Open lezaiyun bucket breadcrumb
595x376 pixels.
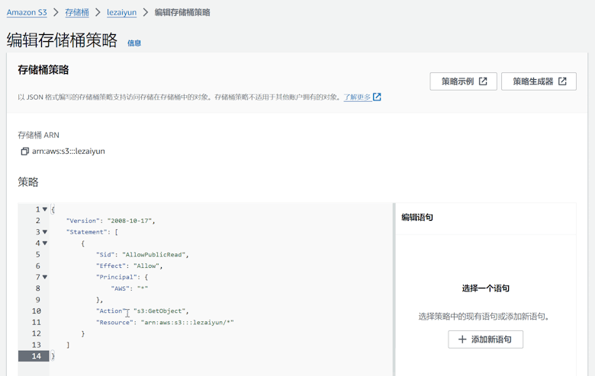coord(121,12)
